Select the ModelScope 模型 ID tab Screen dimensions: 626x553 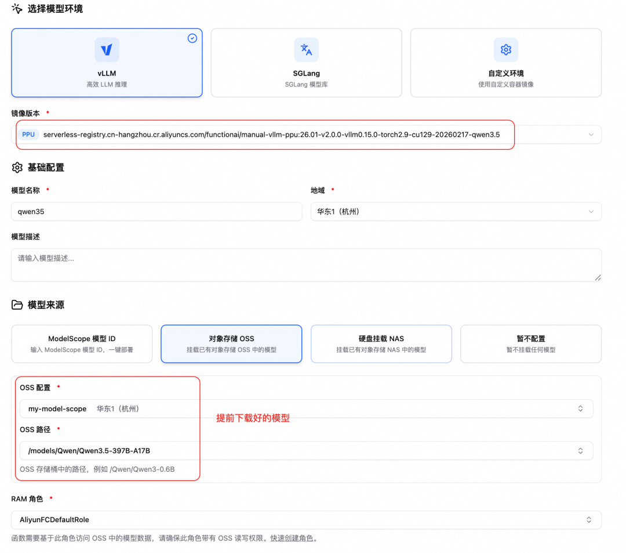[82, 344]
